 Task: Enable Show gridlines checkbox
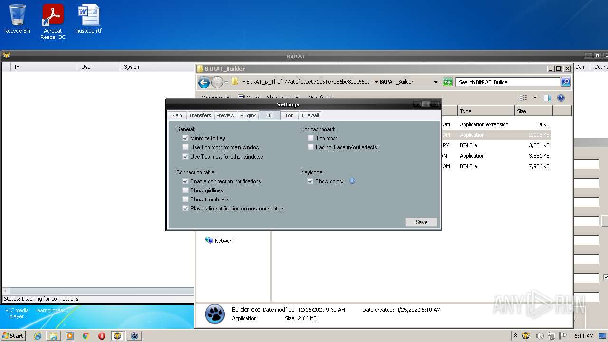[x=185, y=190]
